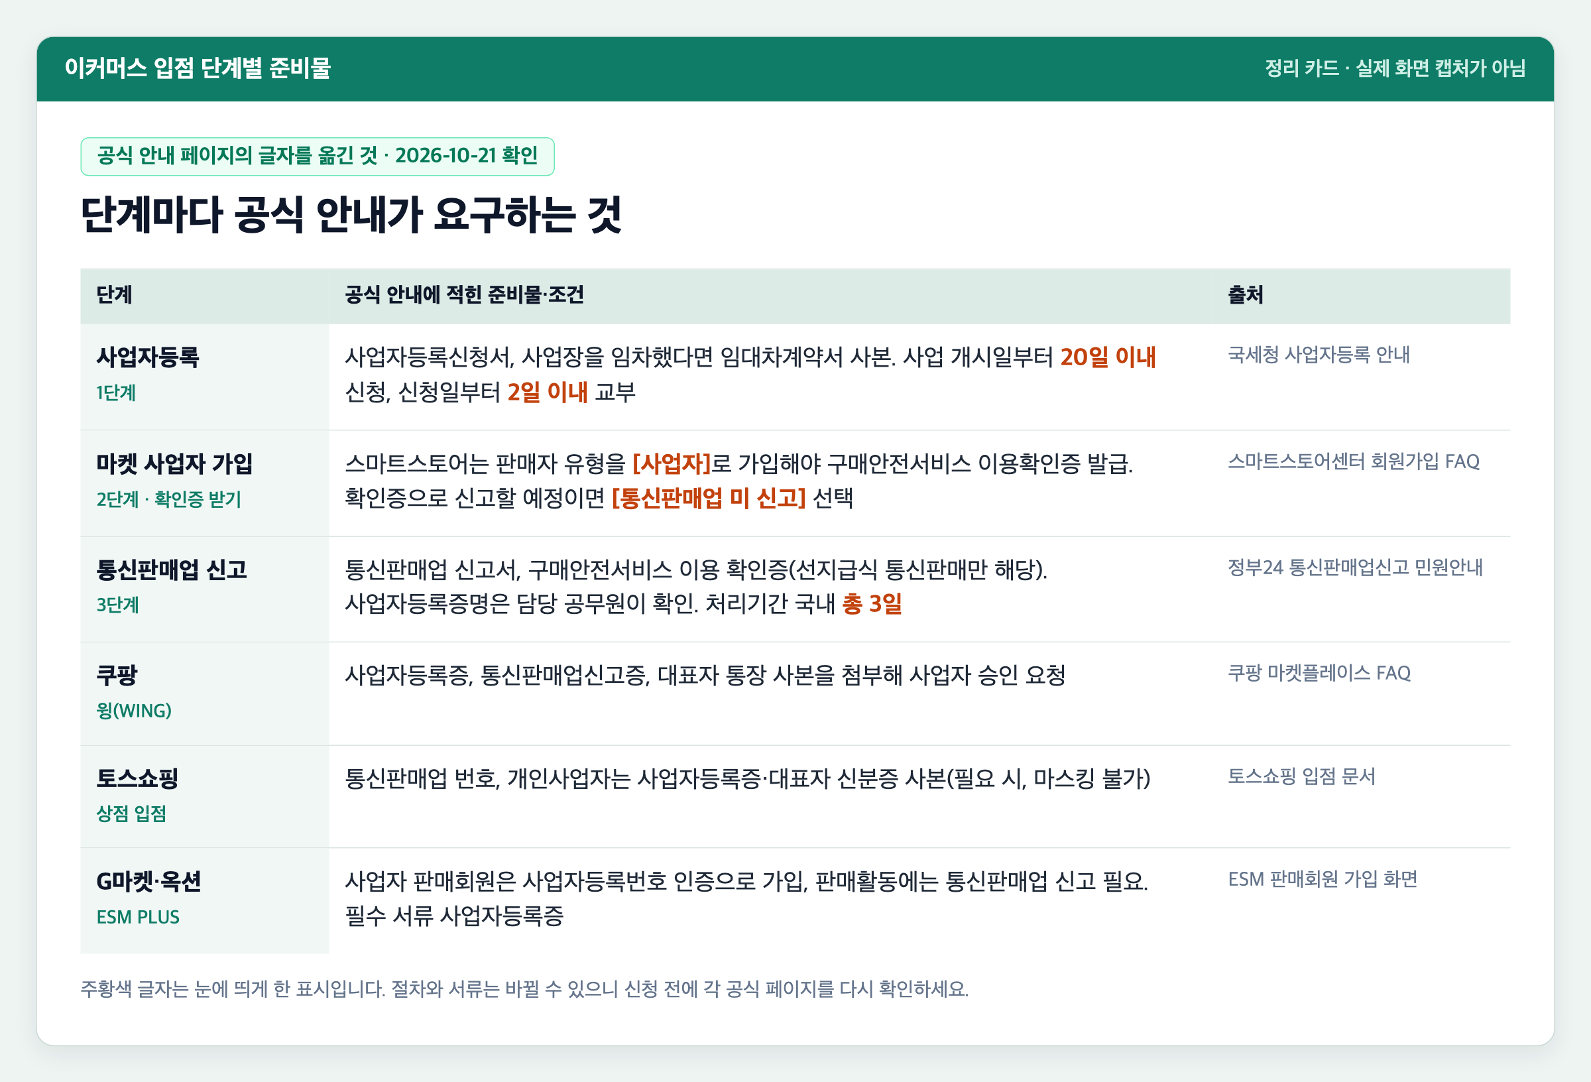Image resolution: width=1591 pixels, height=1082 pixels.
Task: Click the highlighted text '20일 이내'
Action: (1108, 357)
